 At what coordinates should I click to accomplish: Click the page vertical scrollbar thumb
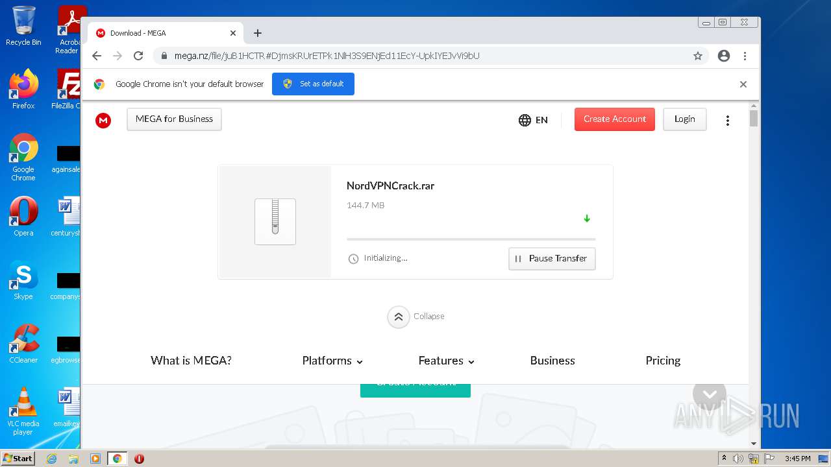pyautogui.click(x=754, y=118)
